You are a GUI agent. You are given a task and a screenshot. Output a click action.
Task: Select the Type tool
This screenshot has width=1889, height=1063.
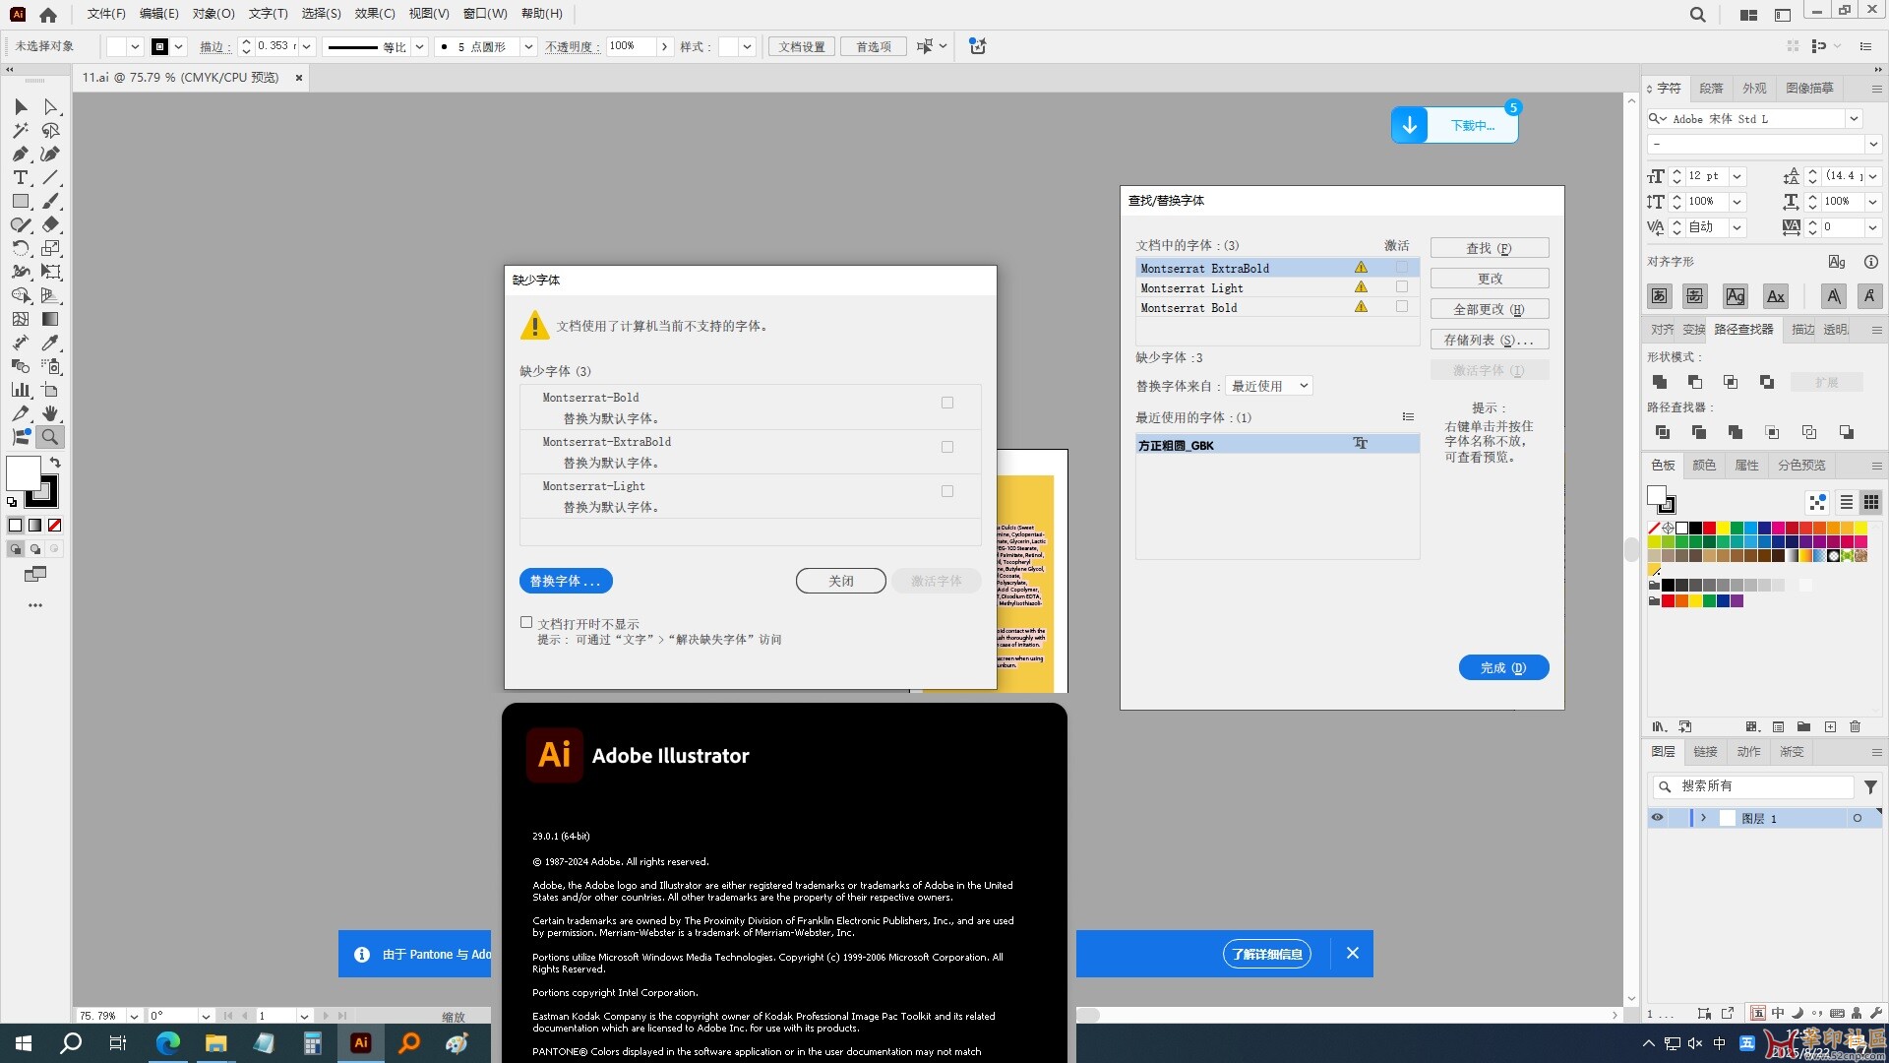pos(21,177)
